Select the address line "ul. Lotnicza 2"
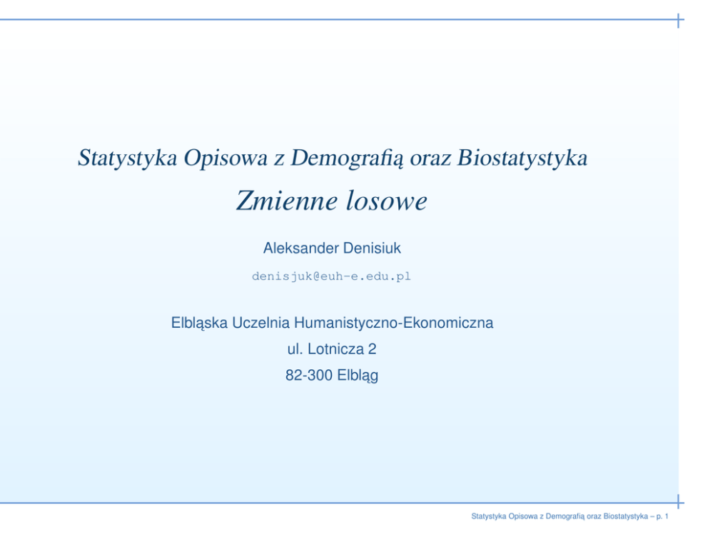 331,349
